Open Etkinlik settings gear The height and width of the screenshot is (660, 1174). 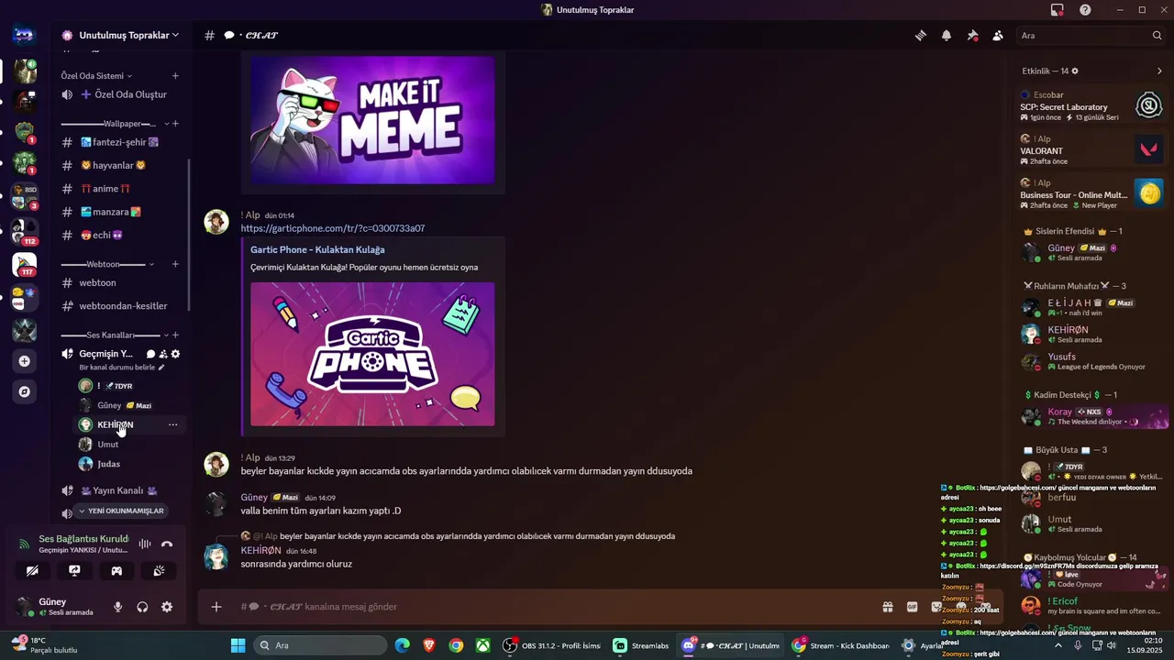[1075, 71]
